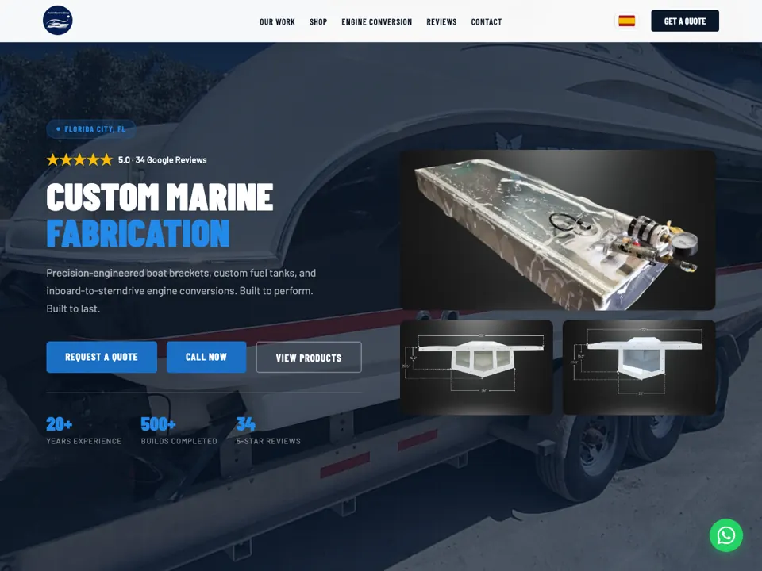The height and width of the screenshot is (571, 762).
Task: Click the five gold stars rating
Action: [x=79, y=159]
